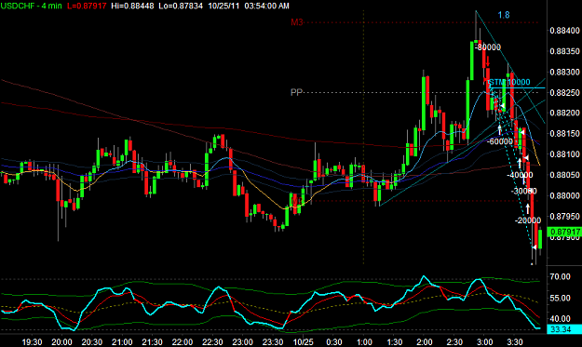582x347 pixels.
Task: Click 0.88050 on the price axis
Action: (564, 175)
